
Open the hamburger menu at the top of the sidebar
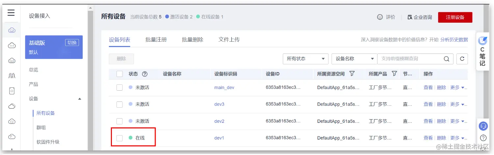pos(11,13)
